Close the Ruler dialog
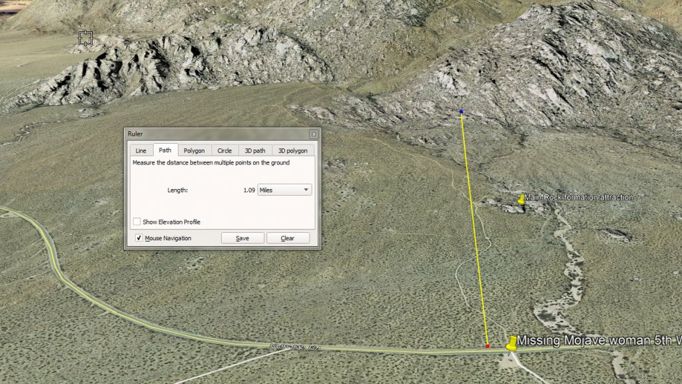The height and width of the screenshot is (384, 682). click(314, 134)
